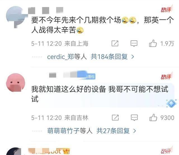This screenshot has height=155, width=179.
Task: Open the pink avatar user profile
Action: click(x=15, y=82)
